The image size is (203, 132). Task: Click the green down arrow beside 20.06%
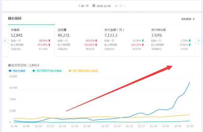tap(143, 41)
